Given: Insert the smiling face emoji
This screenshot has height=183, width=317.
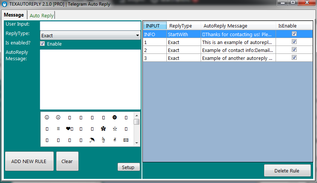Looking at the screenshot, I should pyautogui.click(x=47, y=117).
